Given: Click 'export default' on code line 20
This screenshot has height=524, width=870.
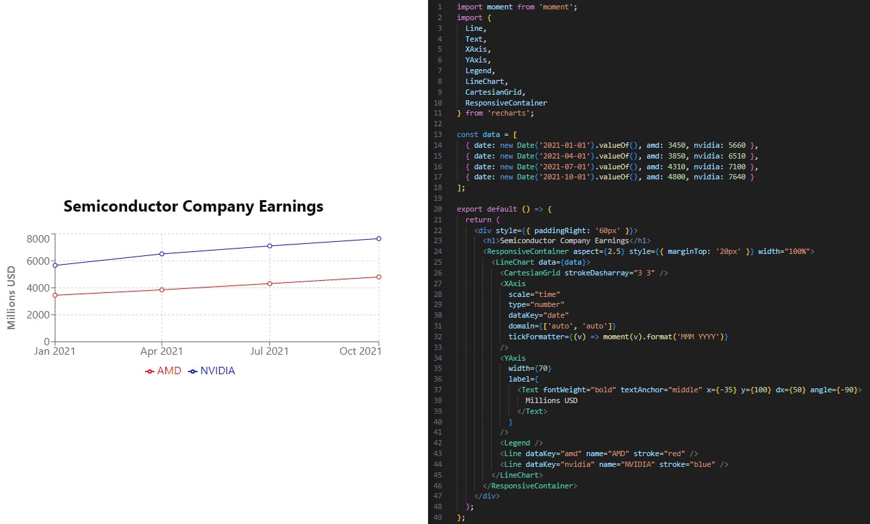Looking at the screenshot, I should (486, 209).
